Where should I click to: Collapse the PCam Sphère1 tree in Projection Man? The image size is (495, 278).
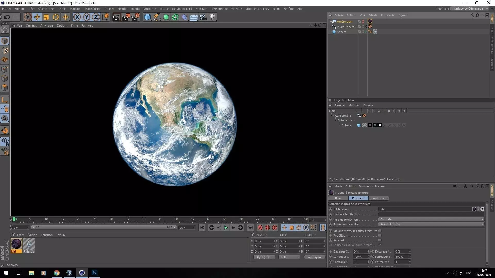[332, 116]
